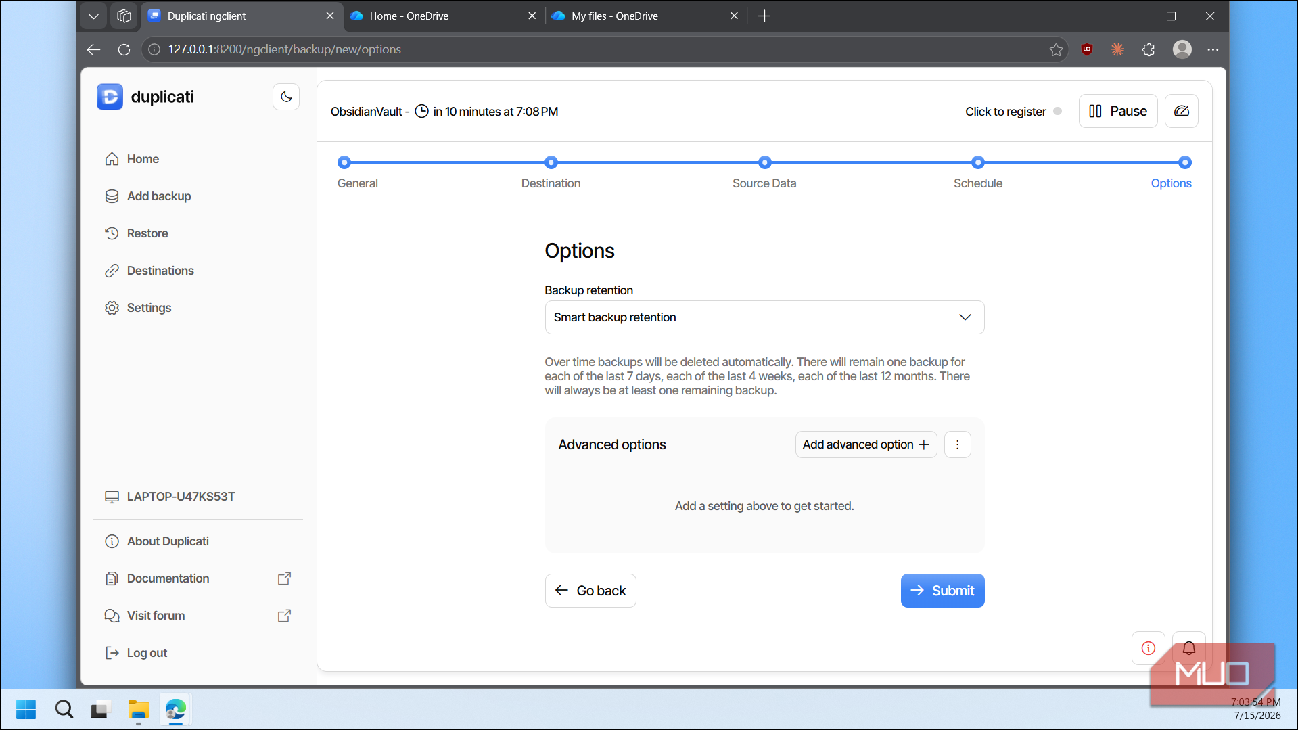1298x730 pixels.
Task: Click the Edge icon on the taskbar
Action: tap(176, 710)
